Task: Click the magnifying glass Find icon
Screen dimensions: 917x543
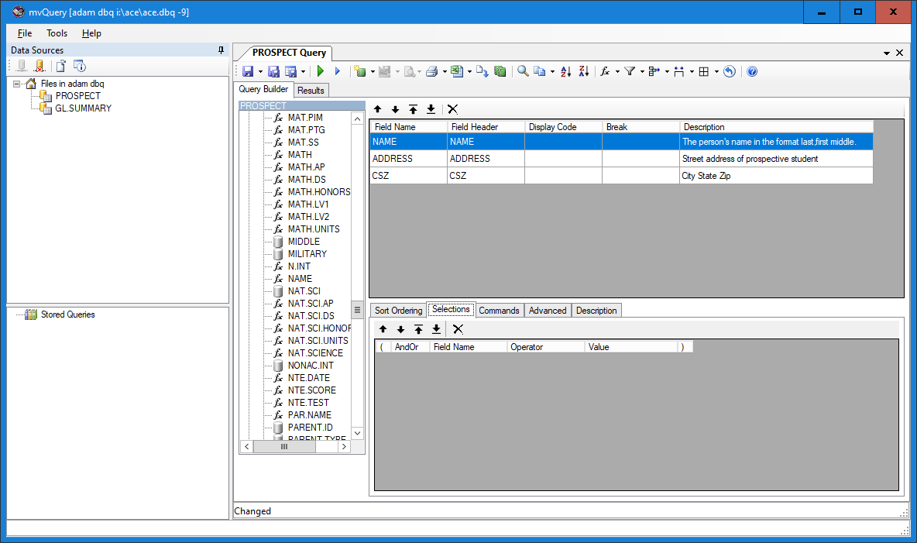Action: click(x=523, y=71)
